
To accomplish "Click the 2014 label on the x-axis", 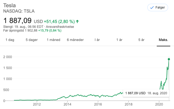I will (x=67, y=104).
